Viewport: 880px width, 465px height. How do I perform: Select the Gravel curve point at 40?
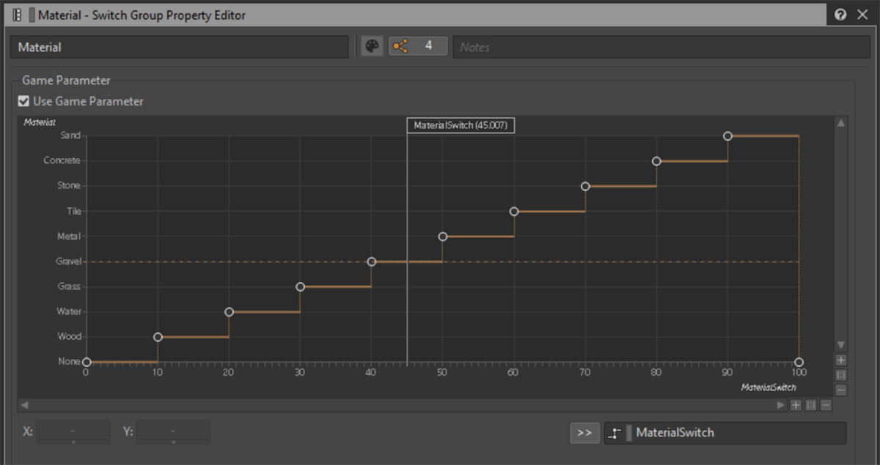[372, 261]
